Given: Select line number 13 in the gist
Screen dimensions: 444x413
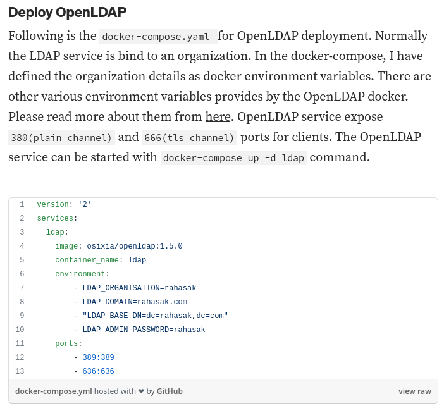Looking at the screenshot, I should point(20,371).
